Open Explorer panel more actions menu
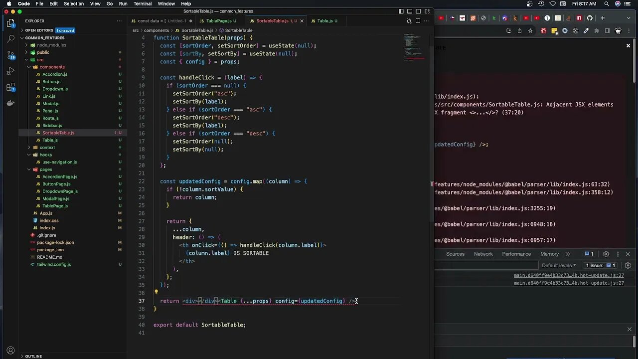This screenshot has height=359, width=638. 119,21
